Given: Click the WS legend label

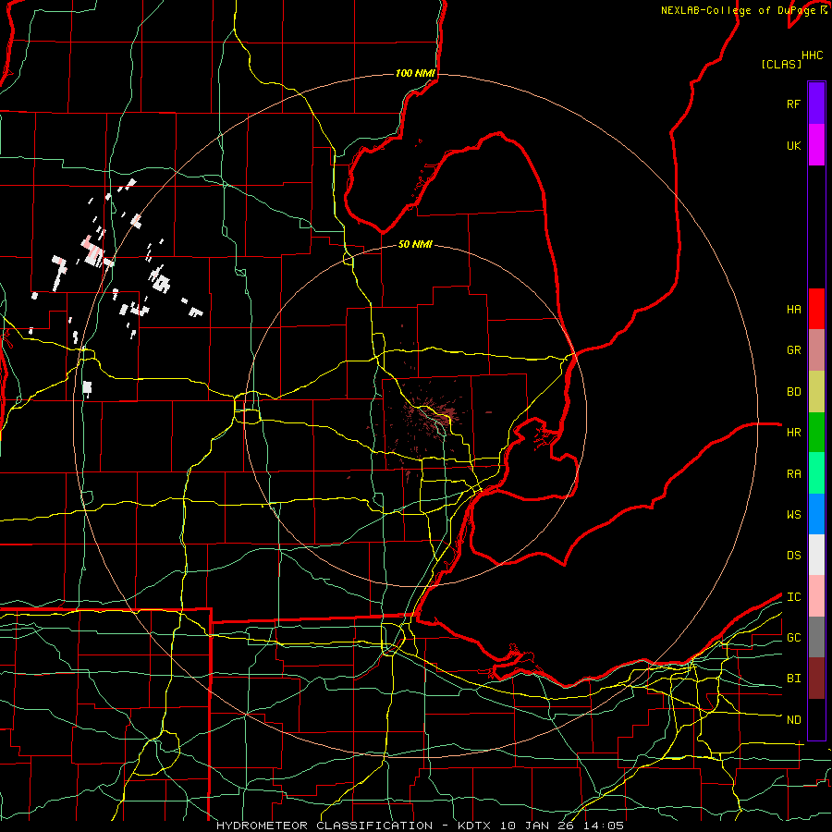Looking at the screenshot, I should tap(793, 514).
